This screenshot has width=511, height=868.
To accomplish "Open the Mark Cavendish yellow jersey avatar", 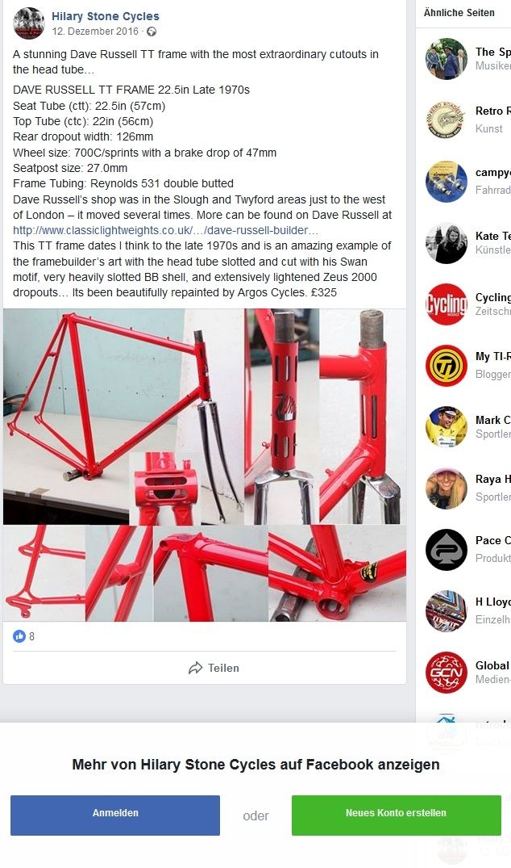I will (447, 427).
